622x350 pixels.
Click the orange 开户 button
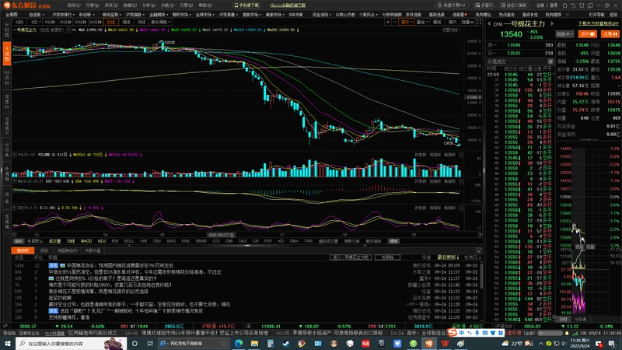[x=587, y=34]
